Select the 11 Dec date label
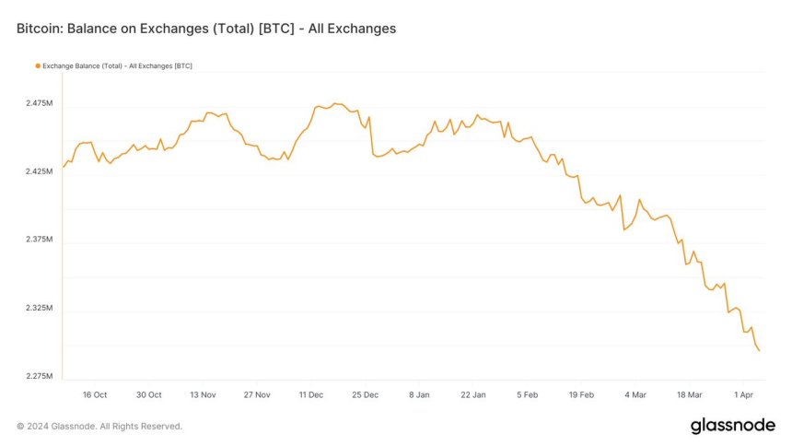Viewport: 792px width, 446px height. pos(310,394)
